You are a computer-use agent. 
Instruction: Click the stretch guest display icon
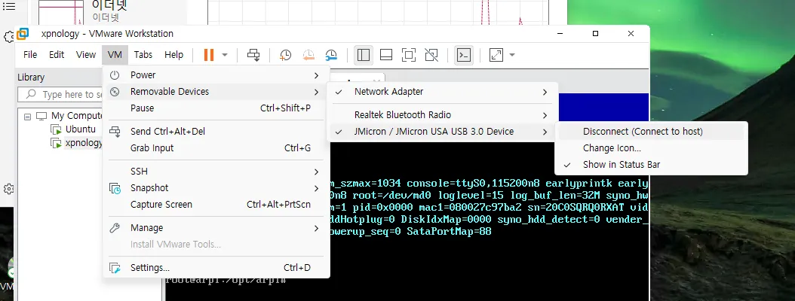496,55
